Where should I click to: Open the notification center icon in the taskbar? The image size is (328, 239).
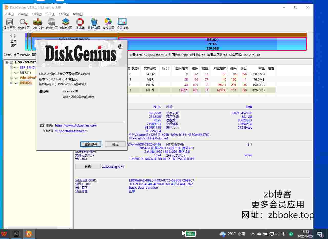(320, 234)
